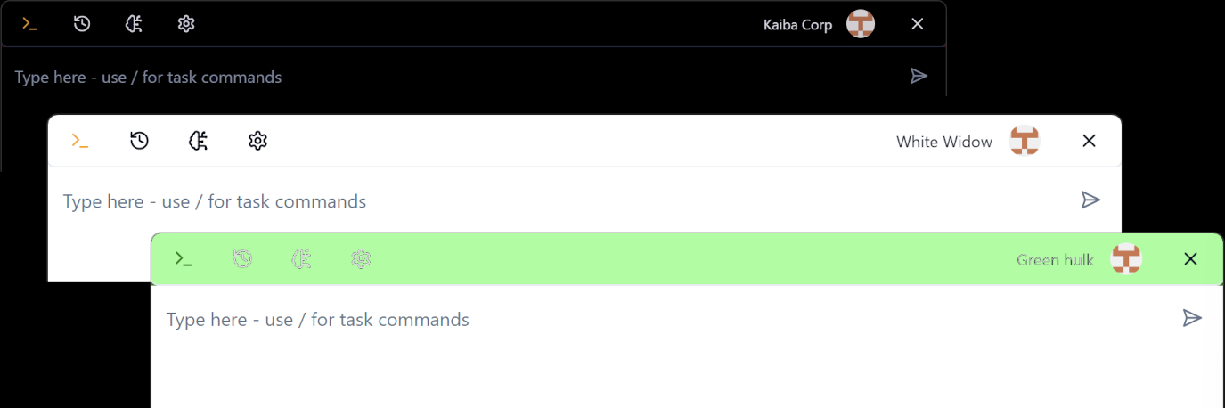The height and width of the screenshot is (408, 1225).
Task: Open settings gear in White Widow panel
Action: coord(257,141)
